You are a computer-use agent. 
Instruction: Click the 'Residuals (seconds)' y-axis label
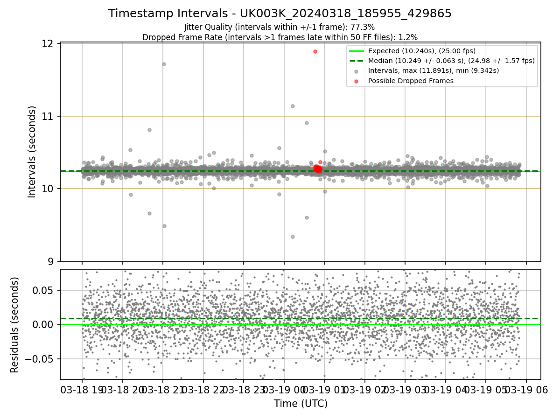15,325
